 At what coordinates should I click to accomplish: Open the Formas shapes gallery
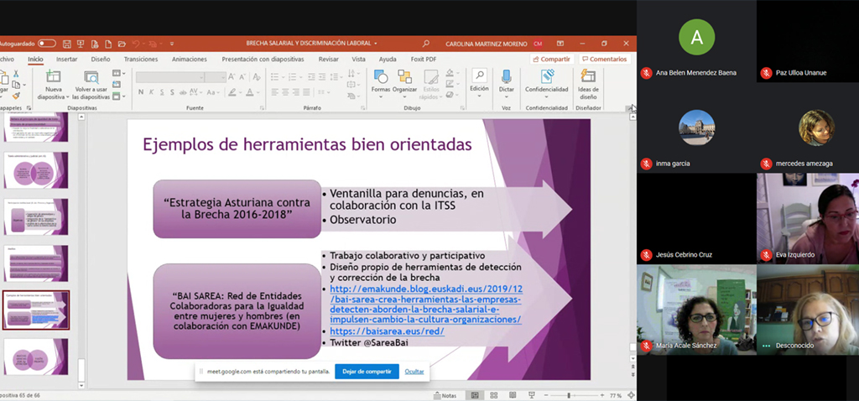point(381,77)
